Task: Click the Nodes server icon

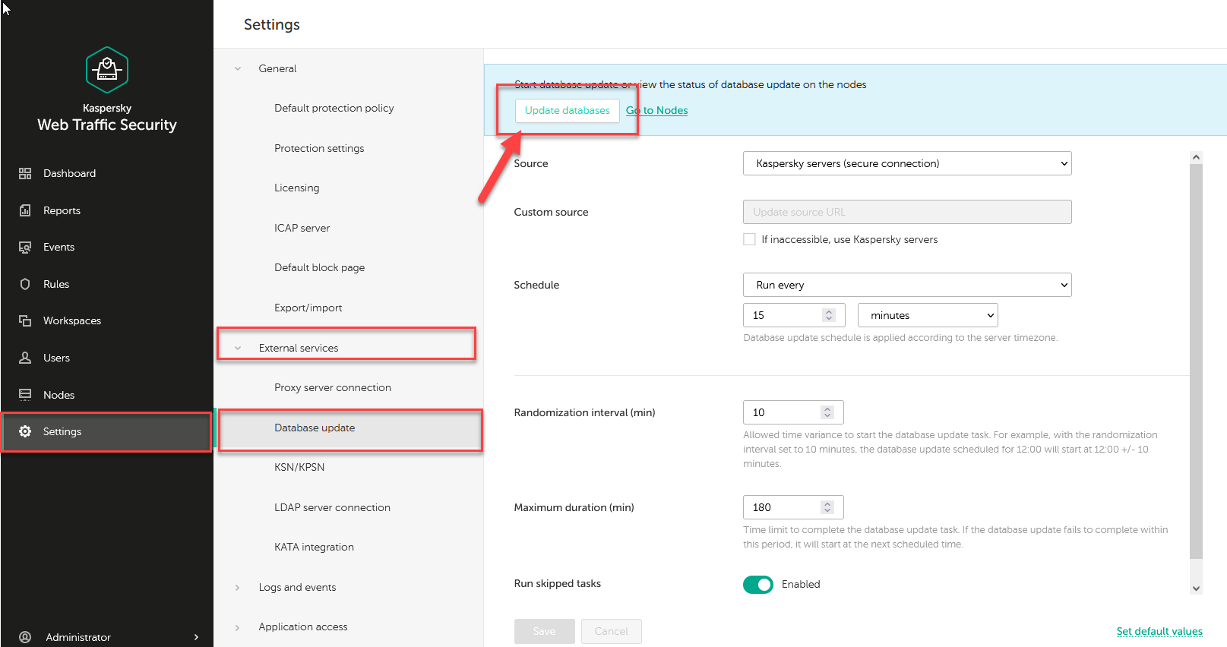Action: tap(25, 395)
